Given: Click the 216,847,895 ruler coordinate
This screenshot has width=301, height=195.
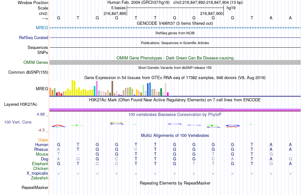Looking at the screenshot, I should tap(115, 13).
